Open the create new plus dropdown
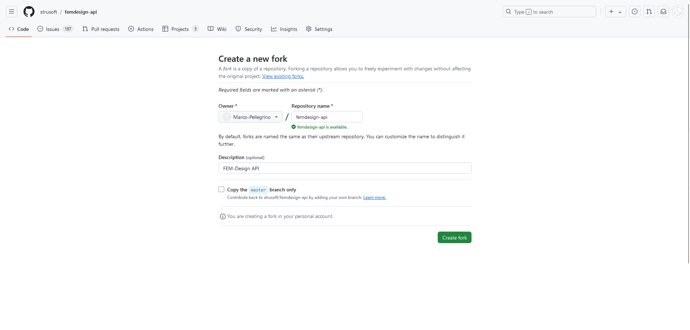Viewport: 690px width, 330px height. point(615,12)
